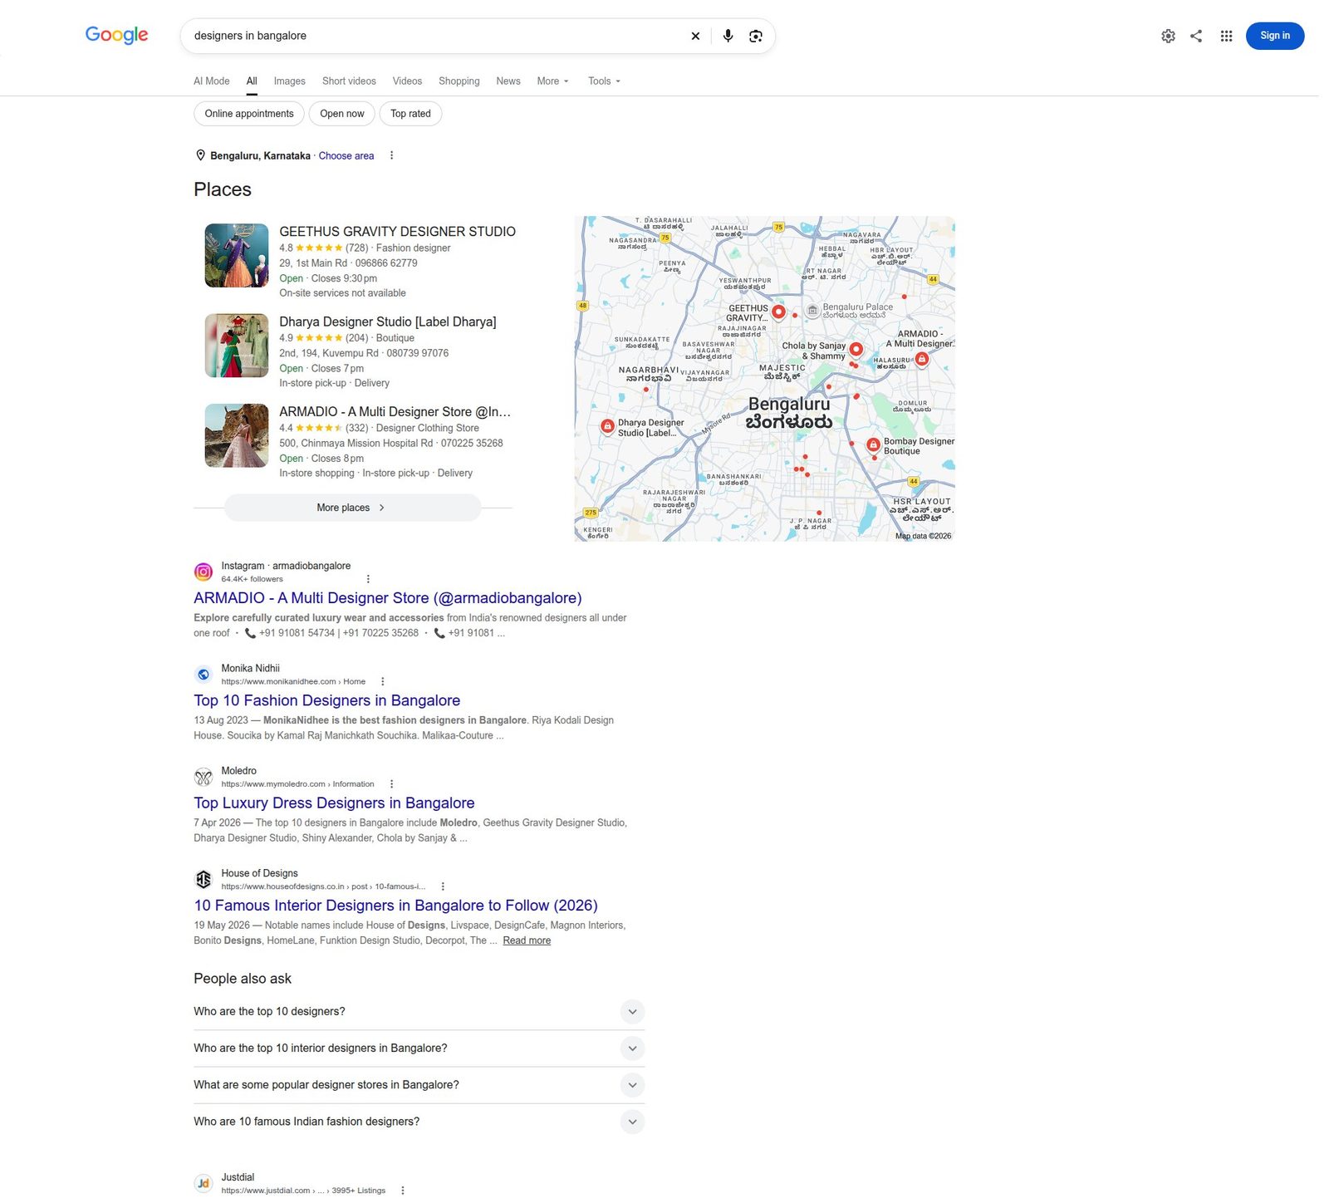Viewport: 1329px width, 1198px height.
Task: Open the Tools dropdown
Action: click(604, 81)
